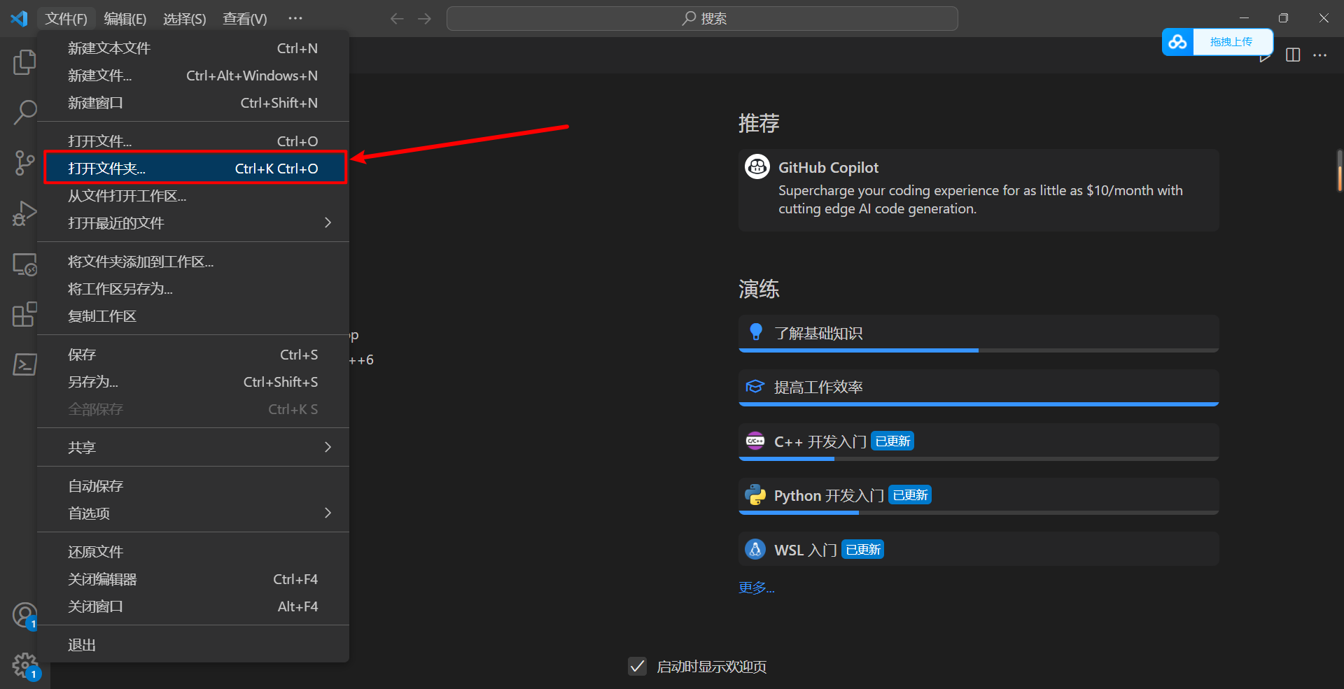Viewport: 1344px width, 689px height.
Task: Open the Explorer view in activity bar
Action: pyautogui.click(x=24, y=62)
